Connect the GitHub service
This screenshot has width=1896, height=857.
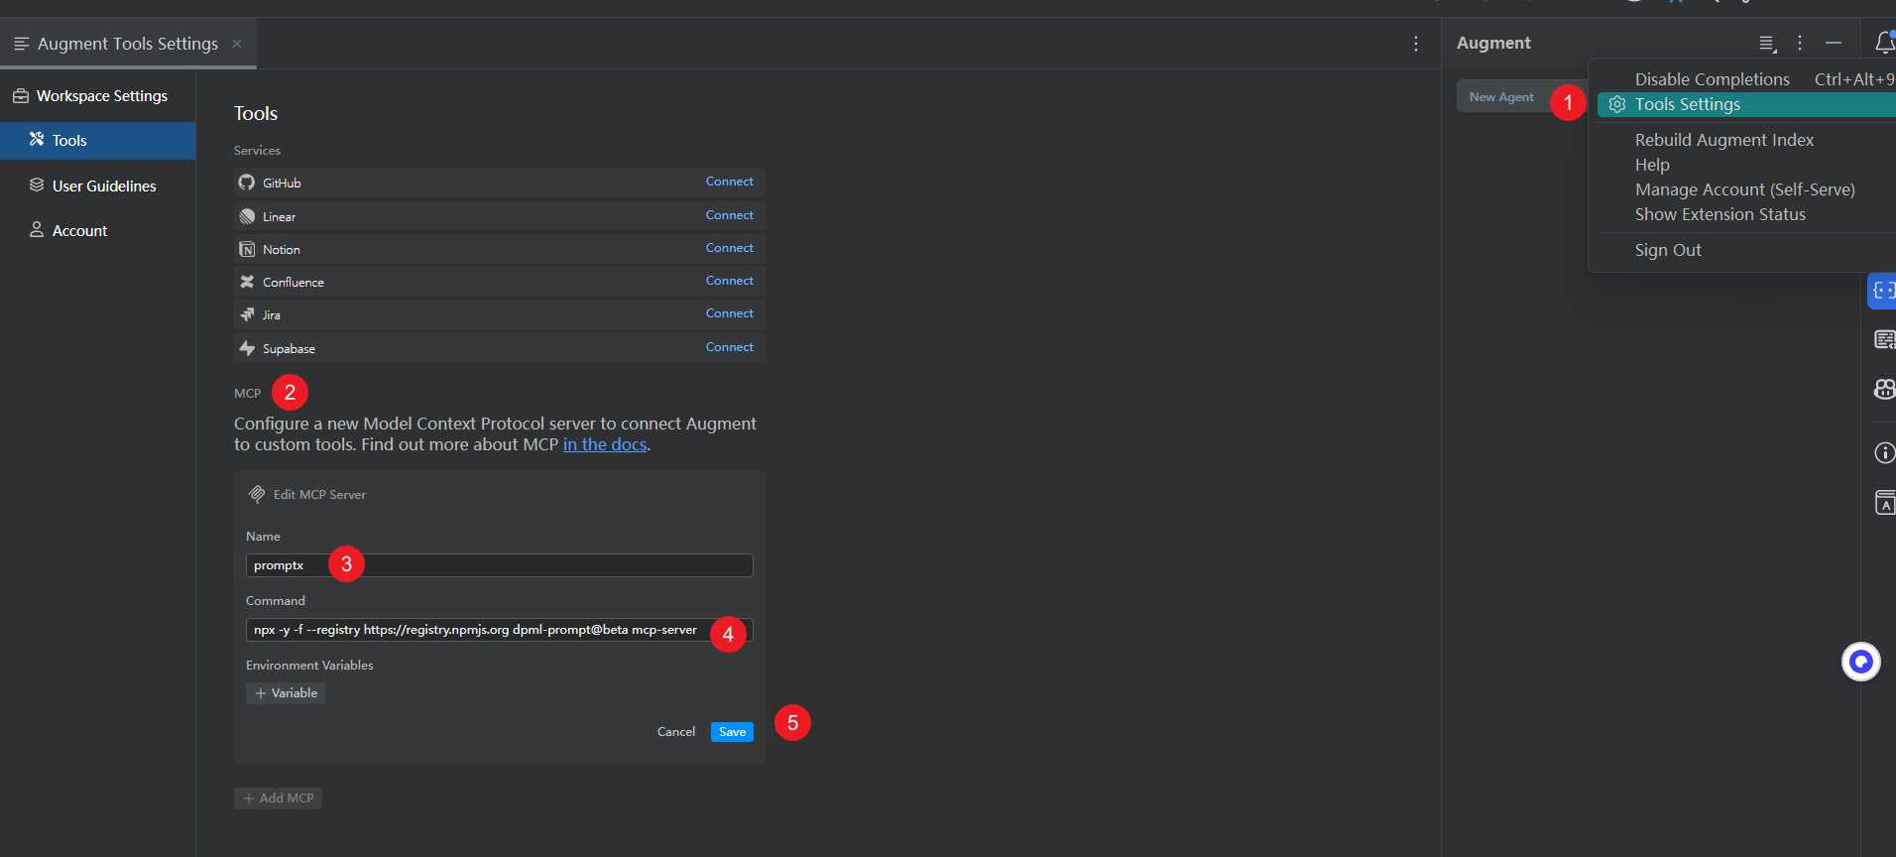coord(729,182)
